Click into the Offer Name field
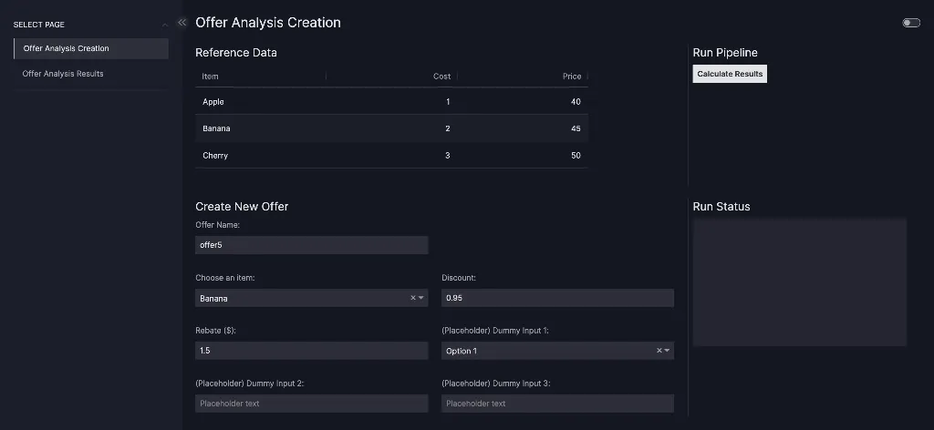This screenshot has height=430, width=934. pyautogui.click(x=311, y=245)
